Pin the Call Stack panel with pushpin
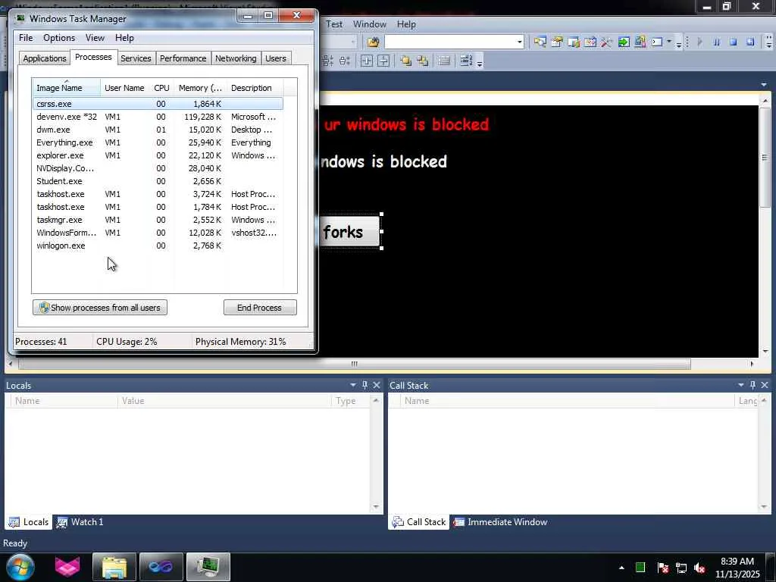Viewport: 776px width, 582px height. 753,385
